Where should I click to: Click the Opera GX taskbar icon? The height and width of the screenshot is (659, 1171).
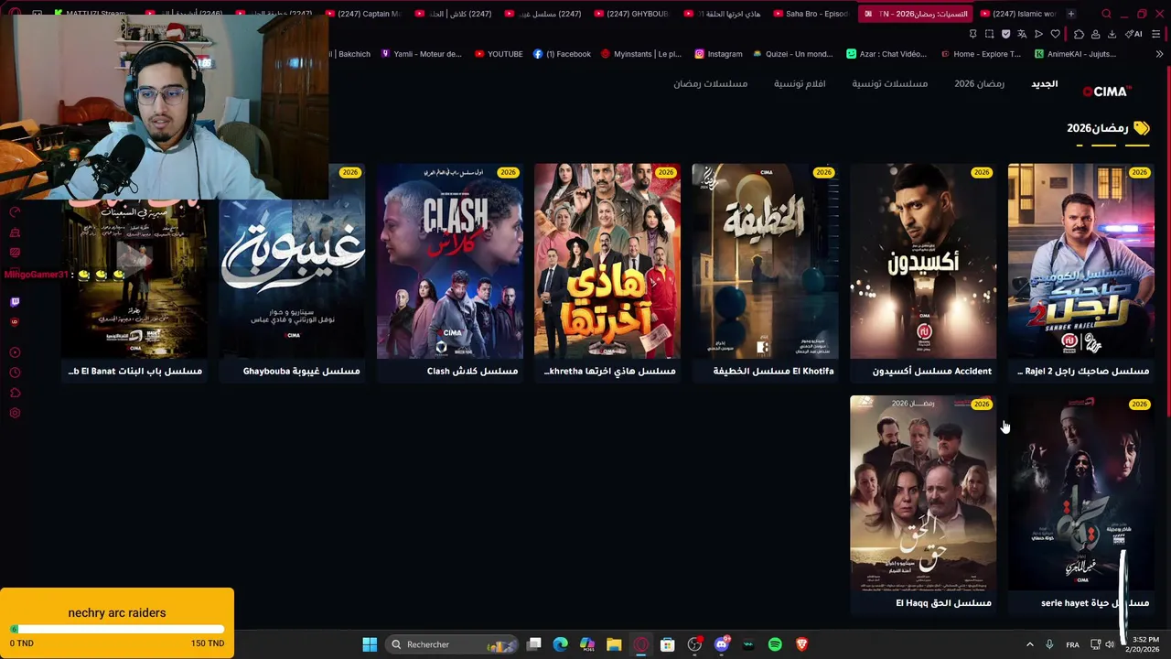tap(640, 644)
